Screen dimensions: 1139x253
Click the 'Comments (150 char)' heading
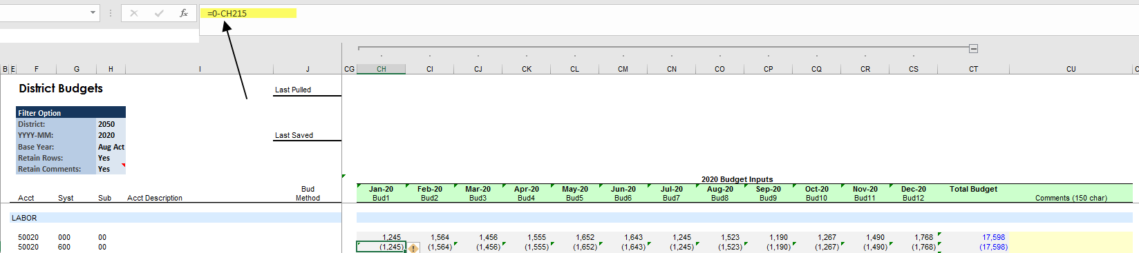click(1071, 198)
